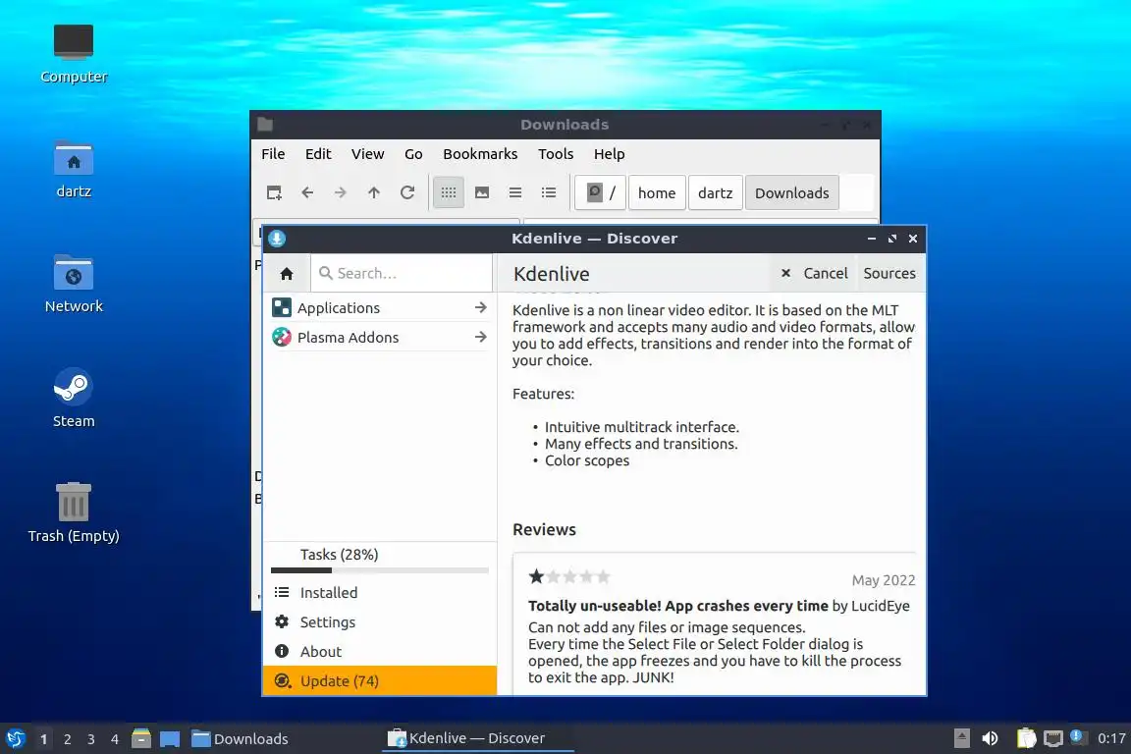Image resolution: width=1131 pixels, height=754 pixels.
Task: Click the Plasma Addons category icon
Action: pyautogui.click(x=282, y=337)
